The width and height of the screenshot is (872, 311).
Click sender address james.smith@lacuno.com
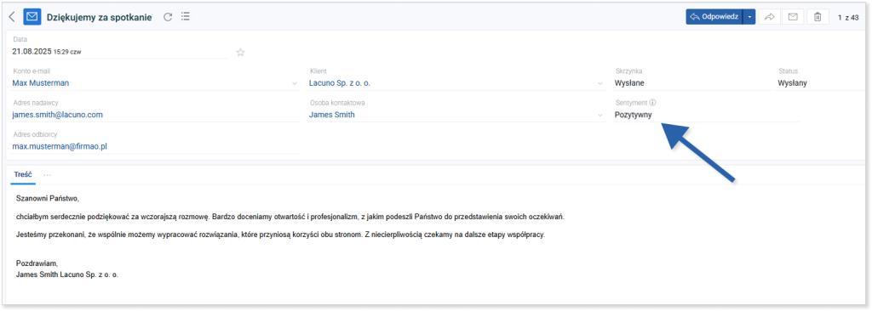pos(57,115)
